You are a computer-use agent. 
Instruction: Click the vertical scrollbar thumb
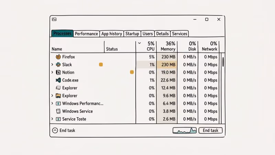coord(223,62)
